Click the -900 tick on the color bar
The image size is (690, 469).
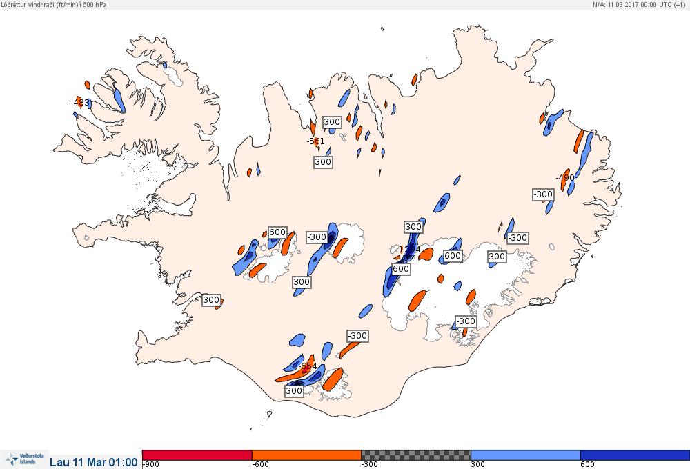click(x=151, y=464)
